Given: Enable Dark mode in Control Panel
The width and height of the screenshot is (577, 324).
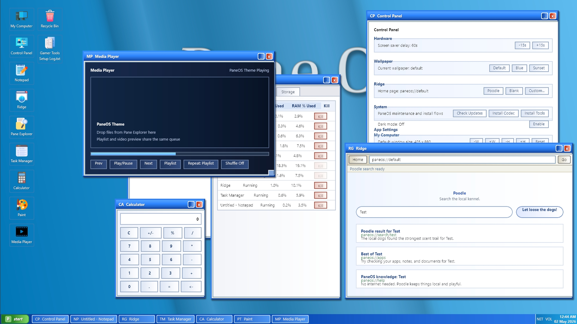Looking at the screenshot, I should 539,124.
